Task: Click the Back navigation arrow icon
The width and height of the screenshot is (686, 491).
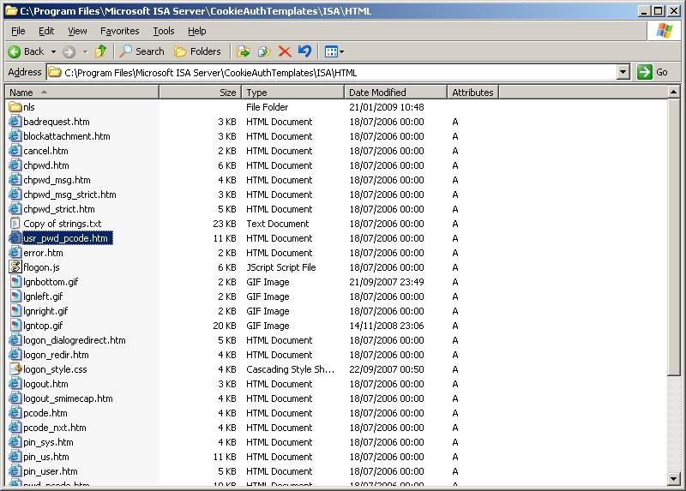Action: tap(15, 51)
